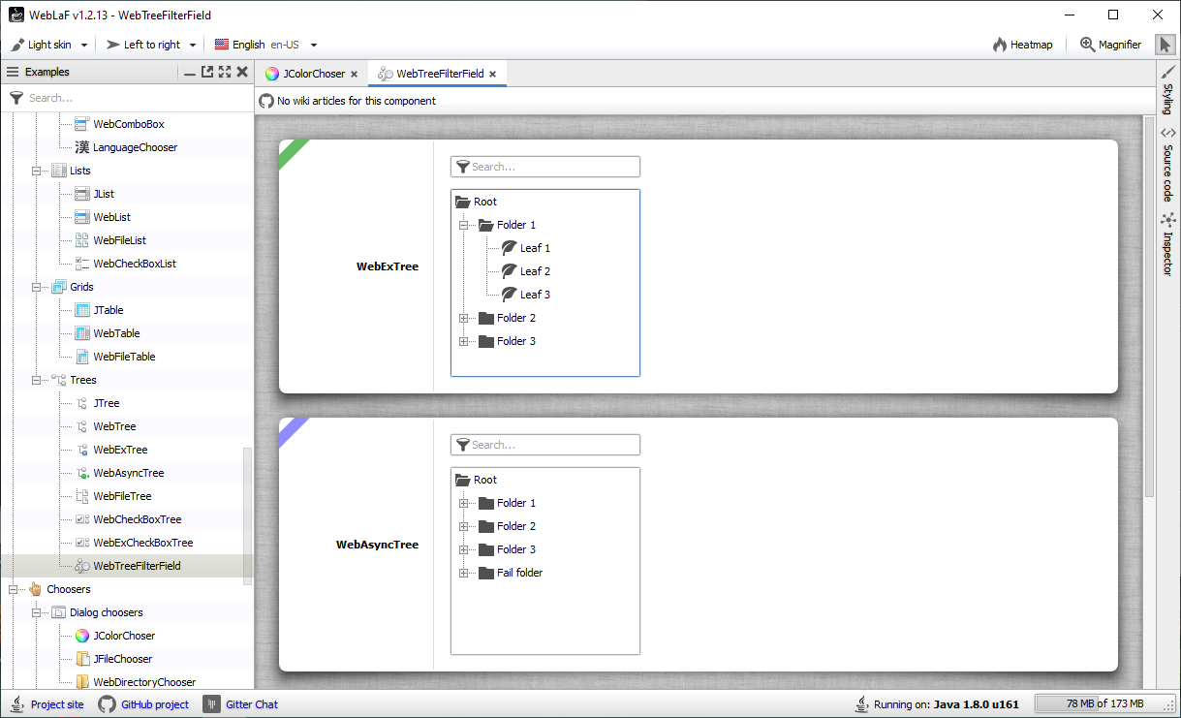Close the WebTreeFilterField tab
Screen dimensions: 1181x718
tap(492, 74)
